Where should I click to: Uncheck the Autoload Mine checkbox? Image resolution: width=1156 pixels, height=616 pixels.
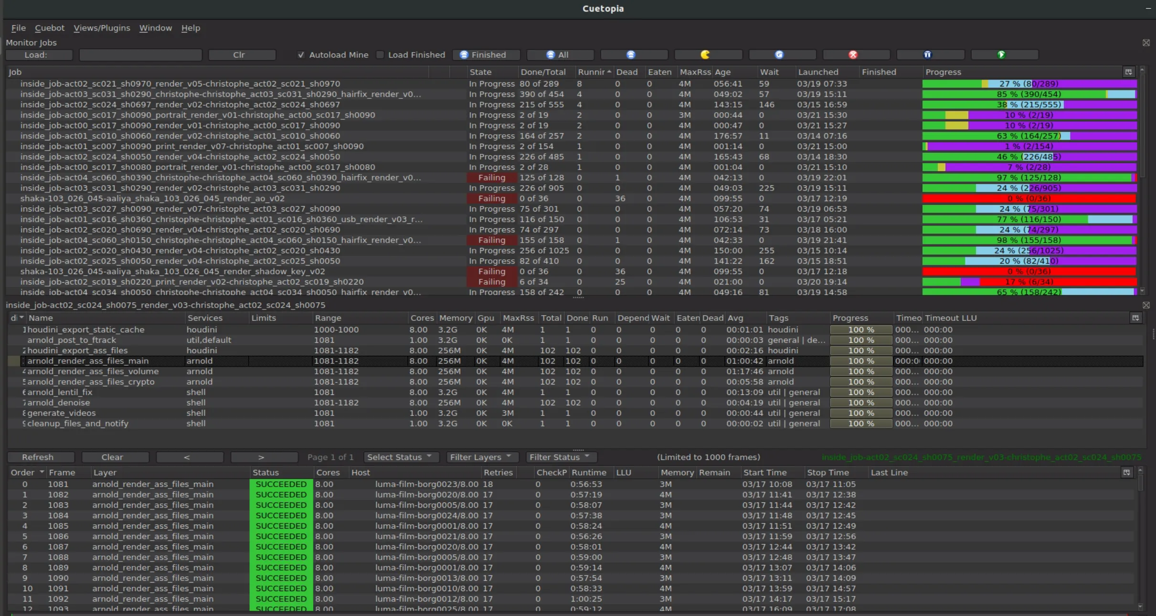click(301, 54)
